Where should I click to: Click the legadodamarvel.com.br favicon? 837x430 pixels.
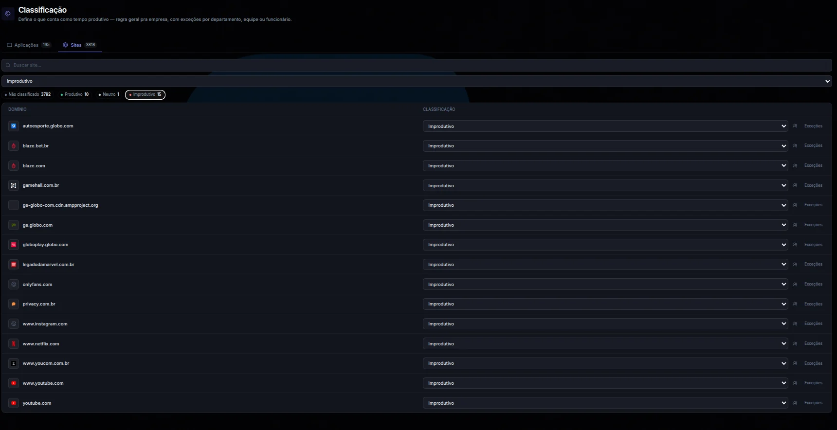(x=14, y=265)
